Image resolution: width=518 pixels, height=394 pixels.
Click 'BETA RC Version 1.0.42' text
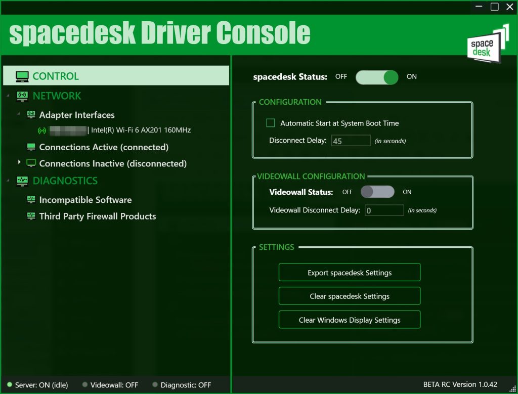pos(460,384)
